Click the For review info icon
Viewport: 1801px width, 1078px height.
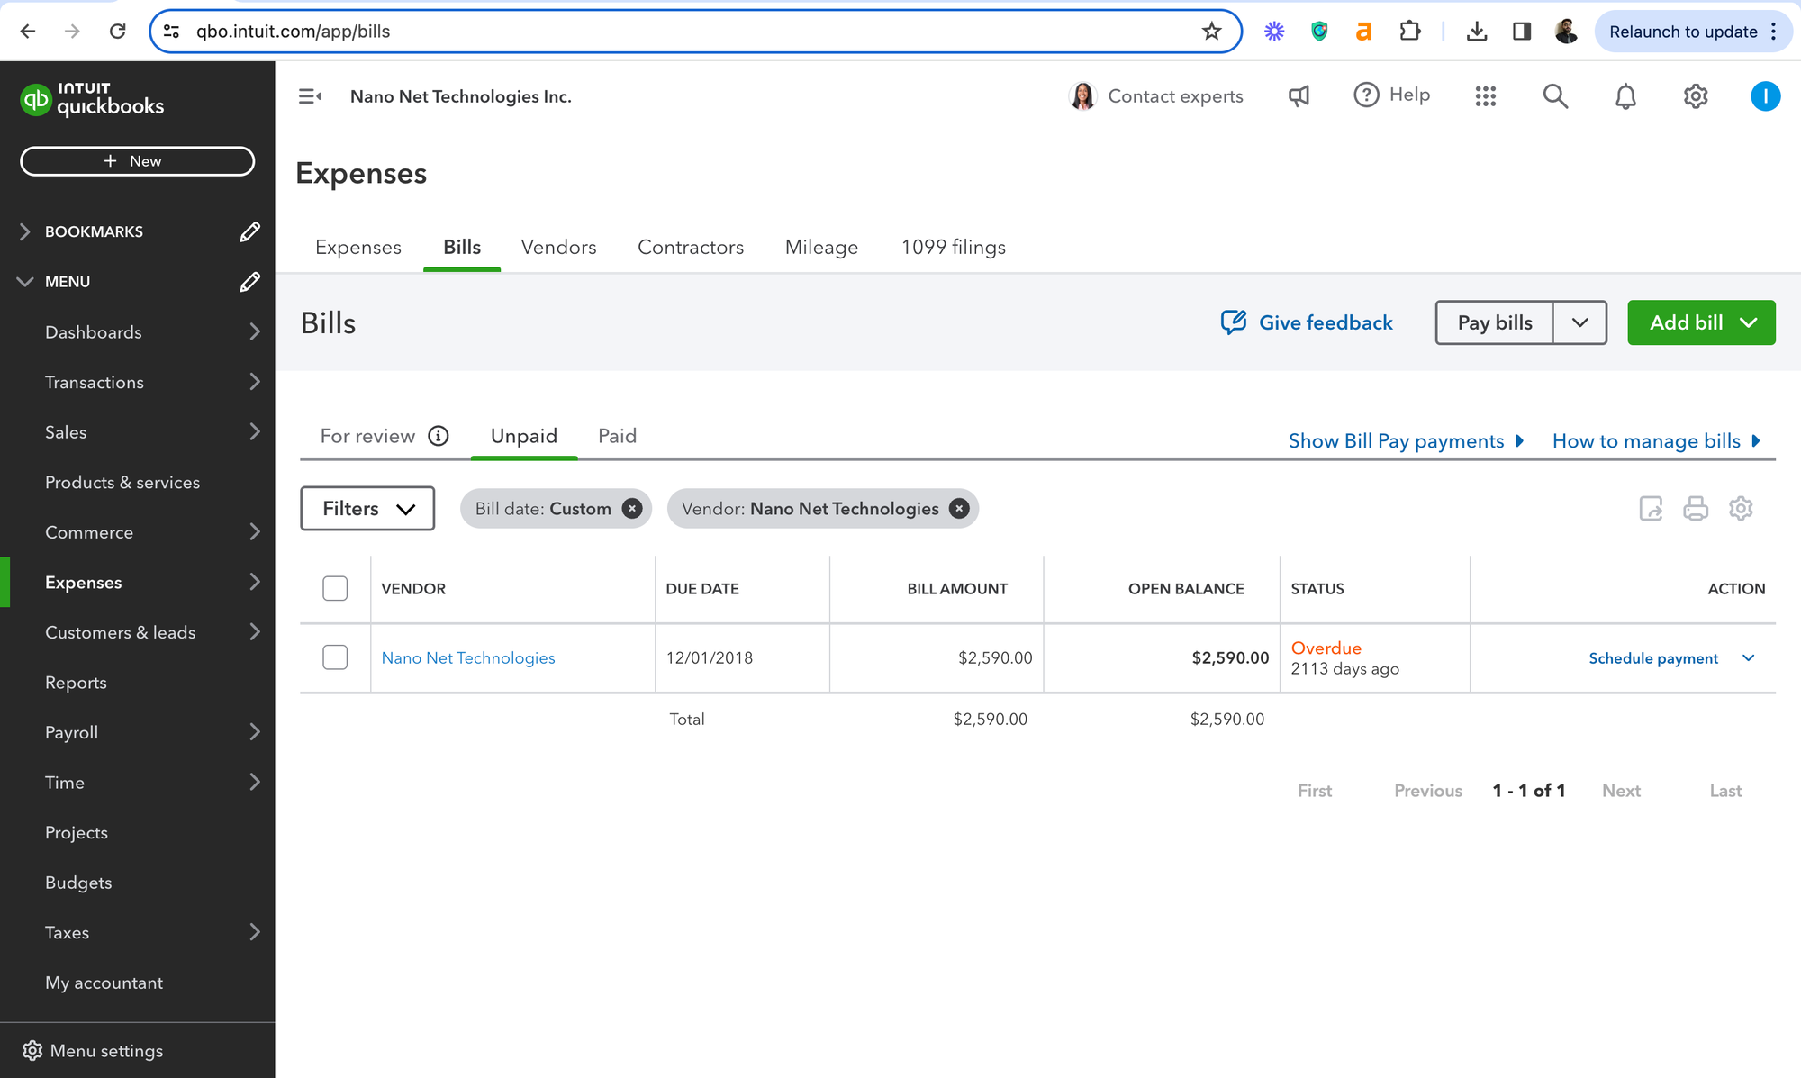tap(439, 436)
